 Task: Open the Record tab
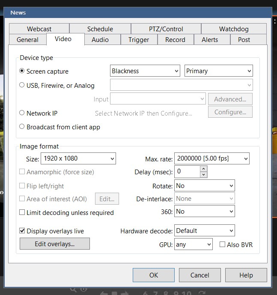[x=176, y=40]
